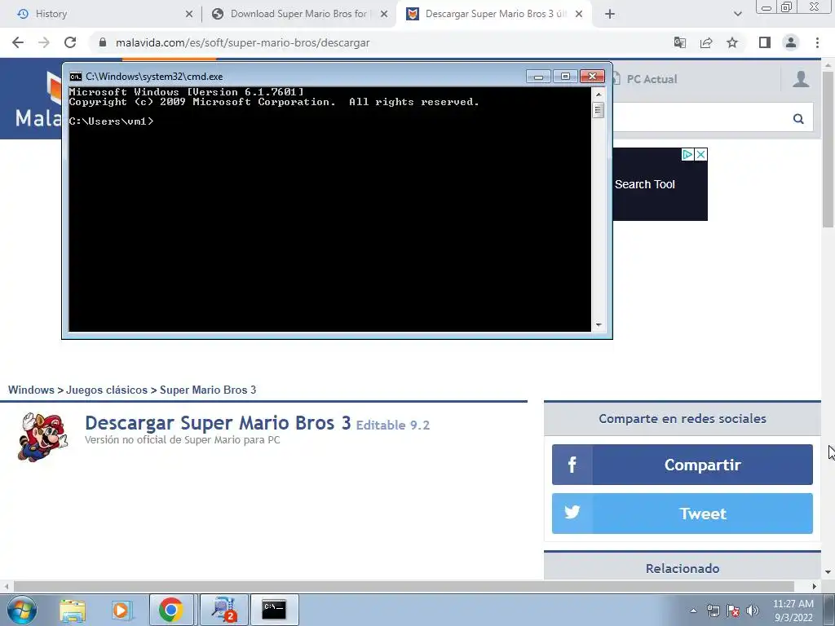Select the Descargar Super Mario Bros 3 tab
The height and width of the screenshot is (626, 835).
496,14
